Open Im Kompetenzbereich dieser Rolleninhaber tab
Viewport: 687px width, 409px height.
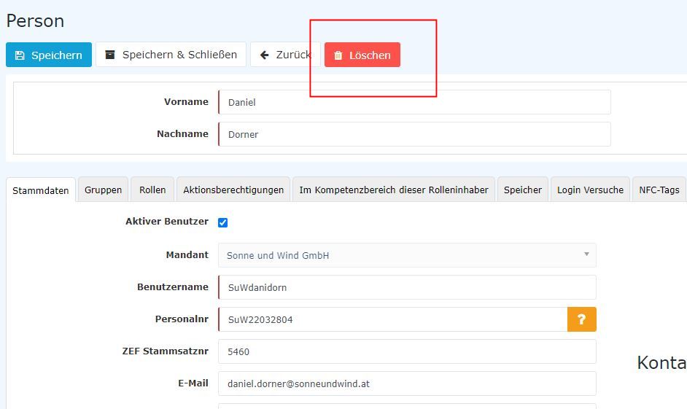click(x=394, y=190)
